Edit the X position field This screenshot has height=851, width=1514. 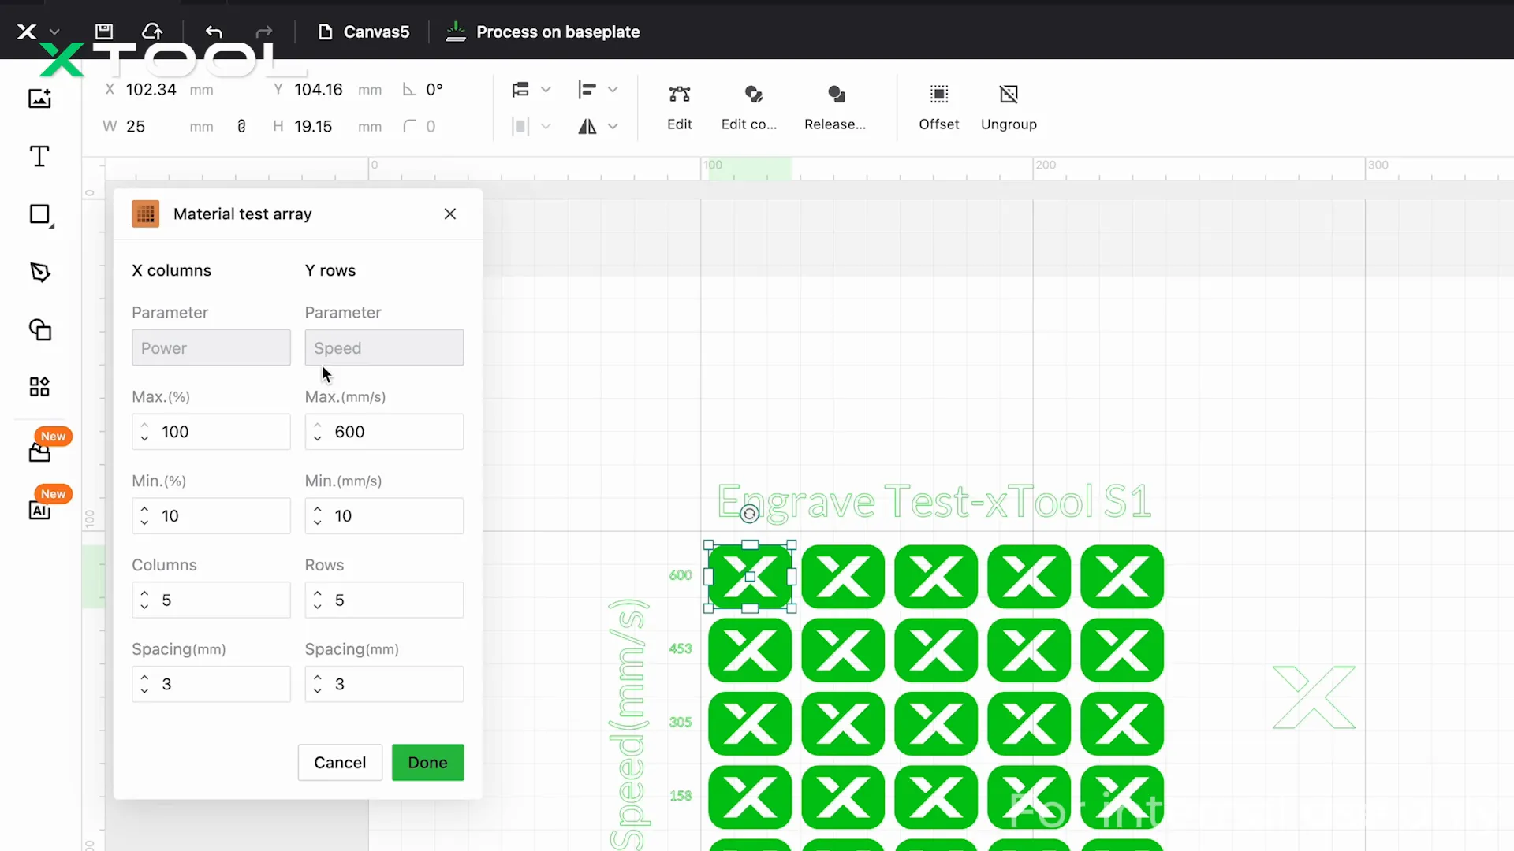[151, 89]
